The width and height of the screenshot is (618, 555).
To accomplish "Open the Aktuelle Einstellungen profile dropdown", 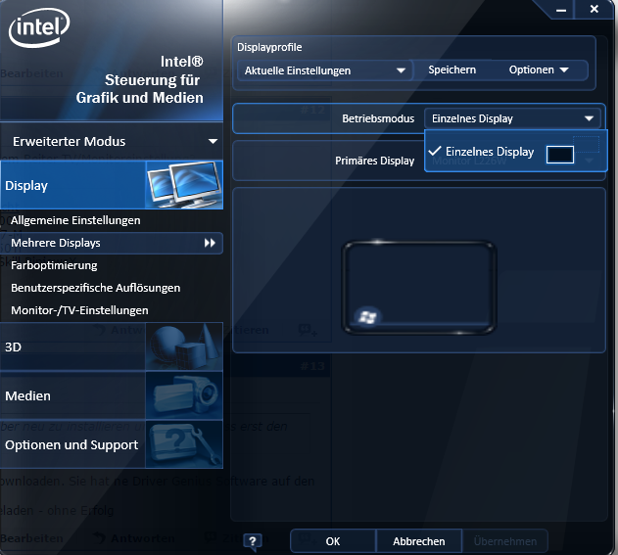I will pyautogui.click(x=325, y=70).
